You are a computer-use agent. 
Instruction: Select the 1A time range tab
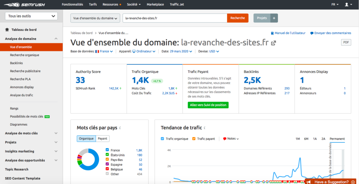tap(315, 139)
